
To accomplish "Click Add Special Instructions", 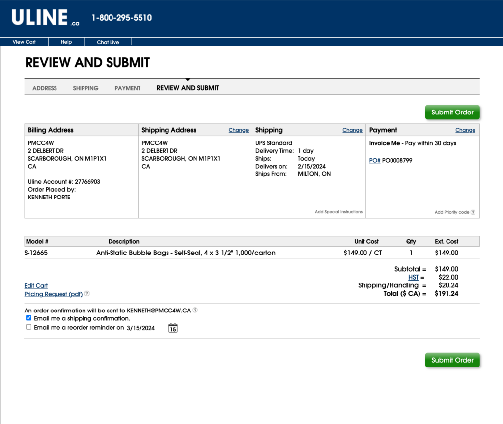I will [338, 212].
